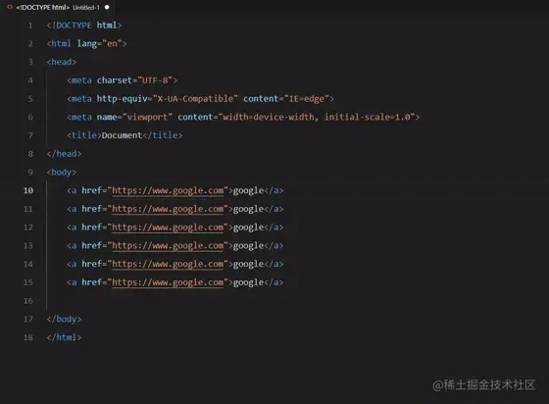The image size is (549, 404).
Task: Place cursor in the DOCTYPE html declaration
Action: coord(84,25)
